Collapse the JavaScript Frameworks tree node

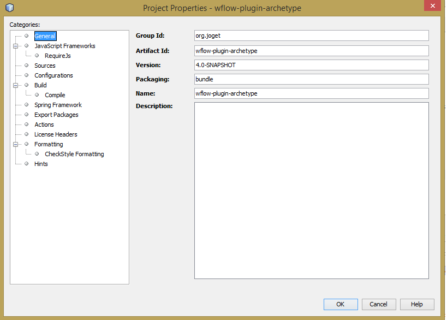pyautogui.click(x=16, y=46)
